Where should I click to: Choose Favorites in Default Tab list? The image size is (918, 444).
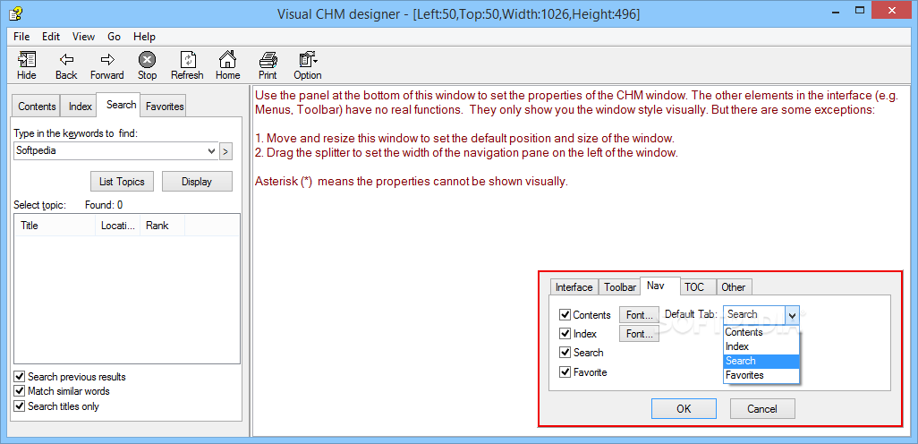pyautogui.click(x=761, y=375)
